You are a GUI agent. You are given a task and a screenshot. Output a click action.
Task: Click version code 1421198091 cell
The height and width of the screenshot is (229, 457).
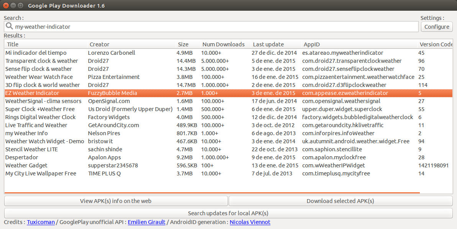coord(433,165)
